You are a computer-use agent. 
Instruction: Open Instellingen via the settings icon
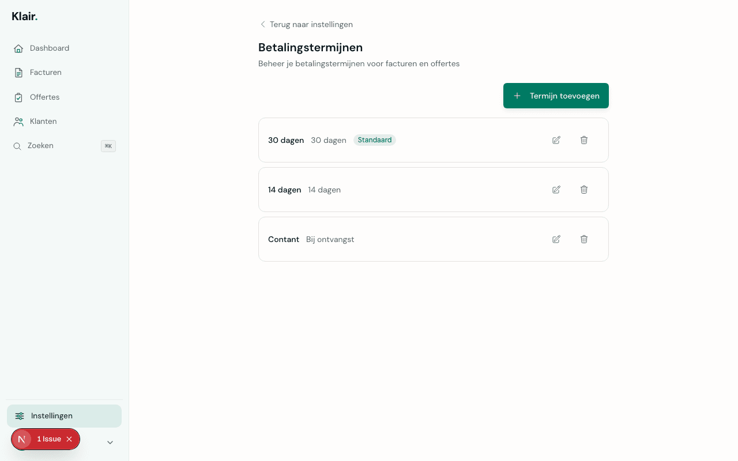coord(19,415)
